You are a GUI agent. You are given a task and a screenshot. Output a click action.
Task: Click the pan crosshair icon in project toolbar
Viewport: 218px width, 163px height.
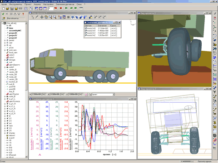pyautogui.click(x=42, y=17)
